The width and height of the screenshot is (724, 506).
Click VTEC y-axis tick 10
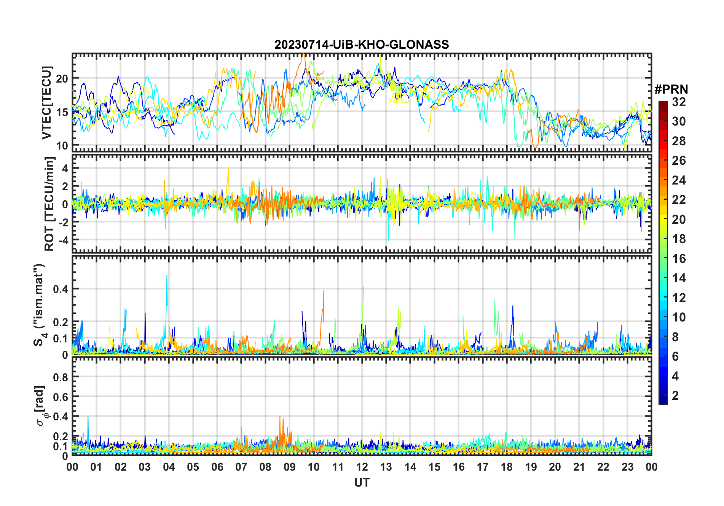coord(62,146)
